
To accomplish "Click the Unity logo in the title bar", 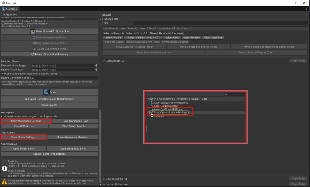I will pyautogui.click(x=3, y=3).
